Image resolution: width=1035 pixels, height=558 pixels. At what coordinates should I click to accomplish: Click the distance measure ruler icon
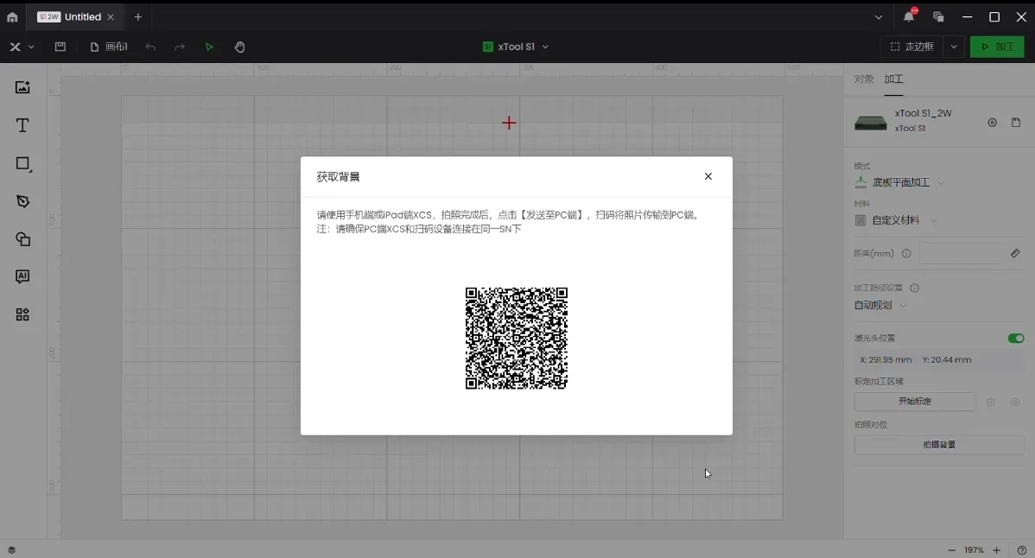(x=1015, y=253)
